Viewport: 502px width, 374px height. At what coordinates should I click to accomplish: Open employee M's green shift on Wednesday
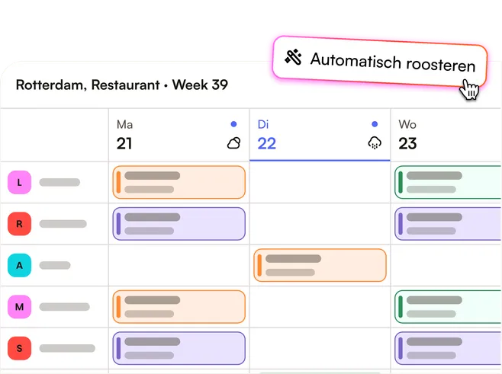(449, 307)
